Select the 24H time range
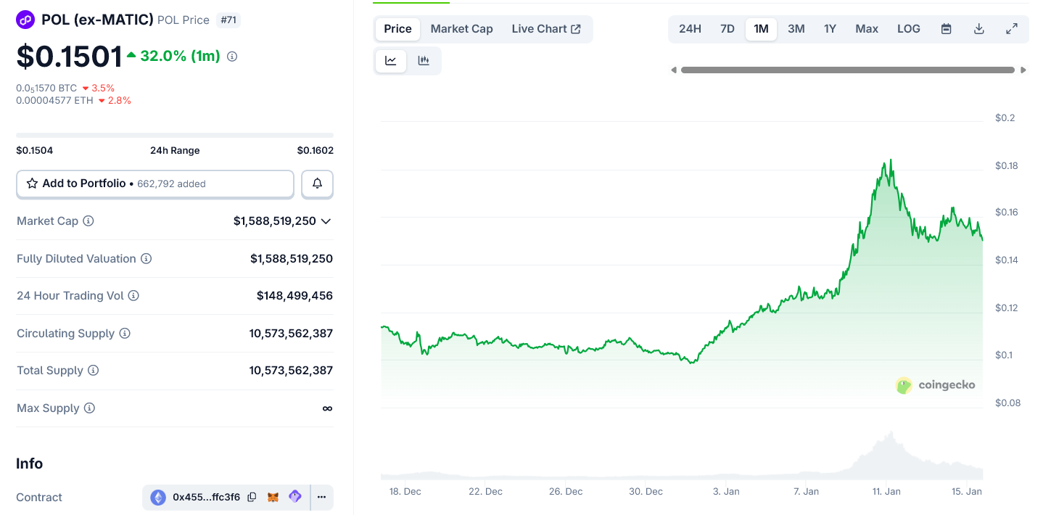1051x515 pixels. pyautogui.click(x=690, y=29)
